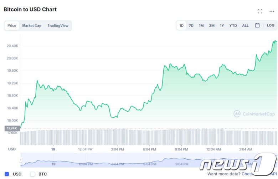This screenshot has width=278, height=179.
Task: Select the 7D time range
Action: coord(191,25)
